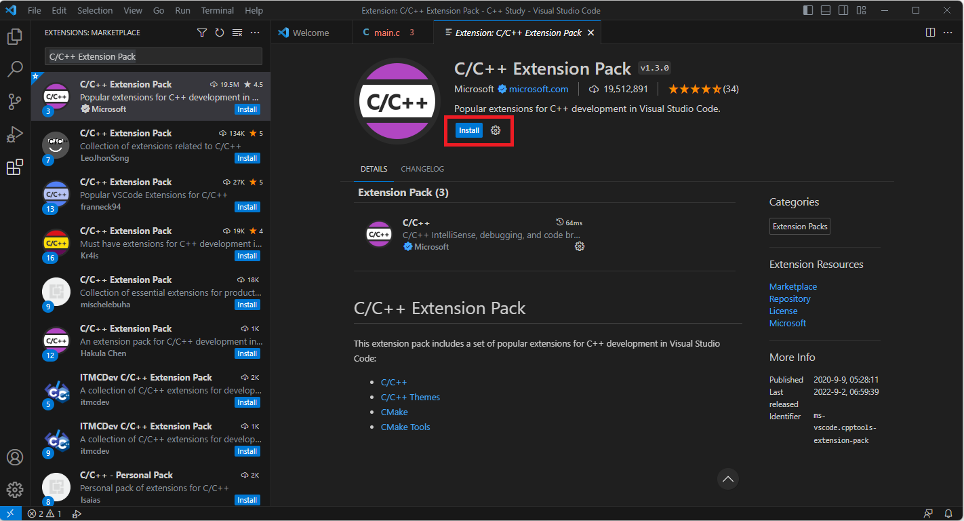
Task: Open the C/C++ link in readme list
Action: [394, 382]
